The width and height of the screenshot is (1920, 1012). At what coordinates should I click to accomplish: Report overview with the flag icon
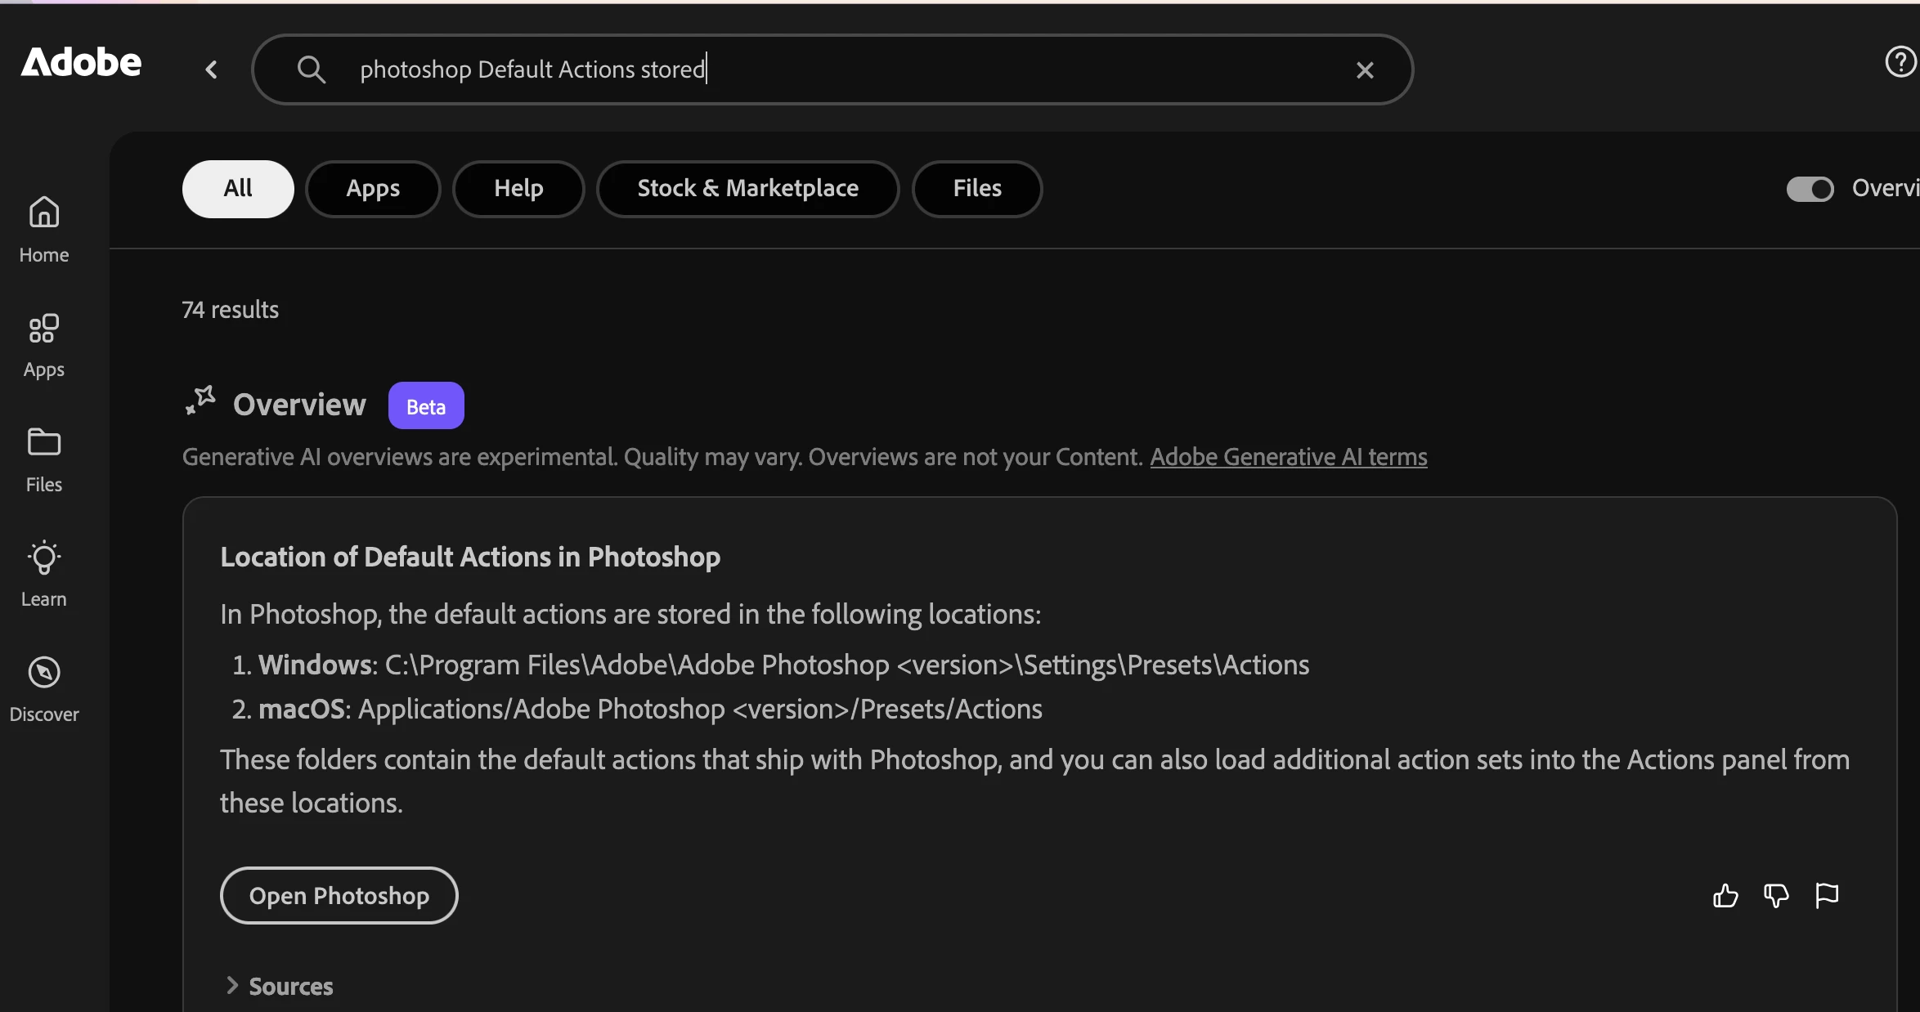1827,896
